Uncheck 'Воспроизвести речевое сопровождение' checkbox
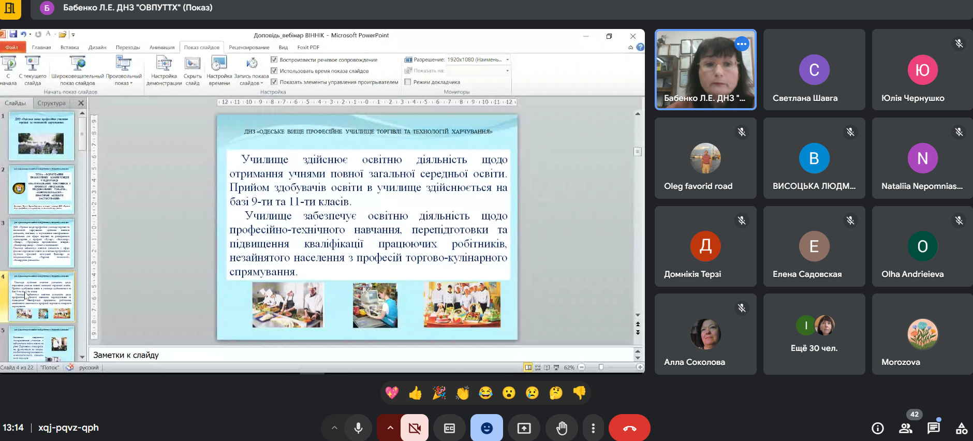This screenshot has width=973, height=441. pyautogui.click(x=274, y=60)
